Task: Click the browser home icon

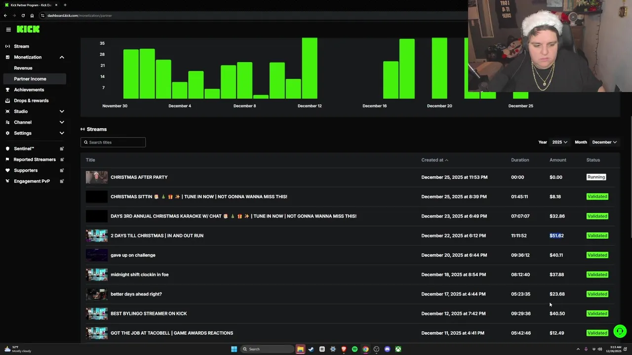Action: (32, 15)
